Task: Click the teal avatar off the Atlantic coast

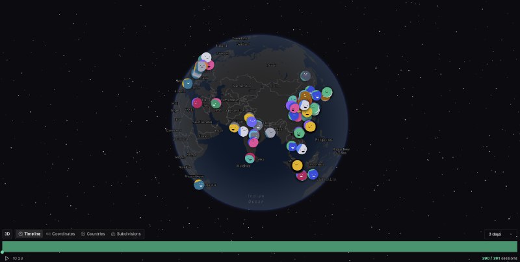Action: coord(188,84)
